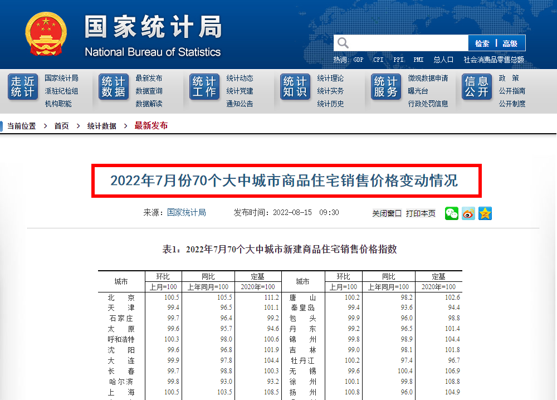Share article via Weibo icon
Viewport: 557px width, 400px height.
pyautogui.click(x=468, y=213)
